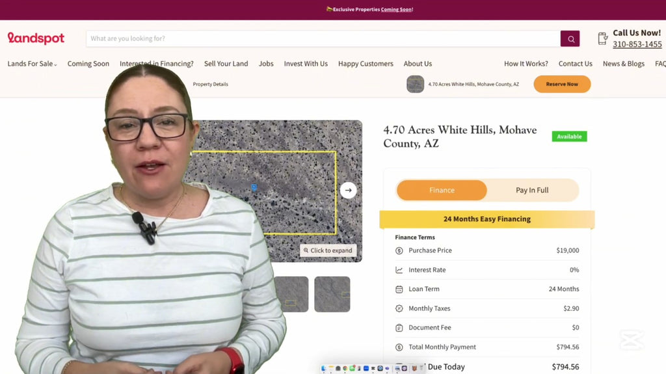Viewport: 666px width, 374px height.
Task: Call the 310-853-1455 phone link
Action: coord(637,44)
